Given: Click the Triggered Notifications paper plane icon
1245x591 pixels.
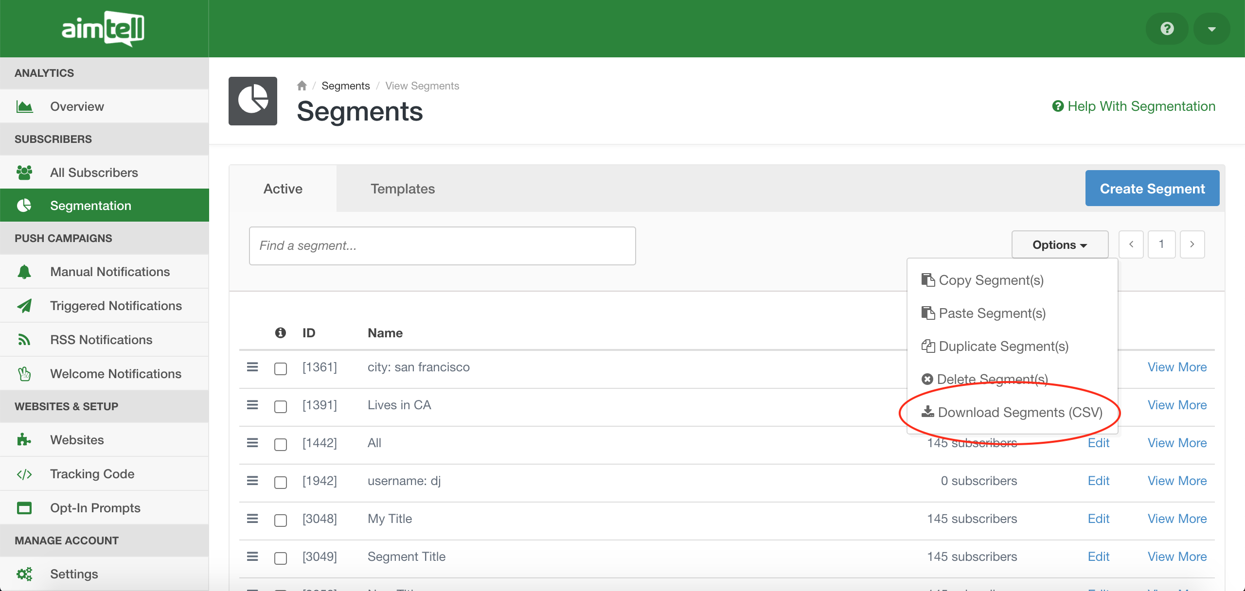Looking at the screenshot, I should click(24, 306).
